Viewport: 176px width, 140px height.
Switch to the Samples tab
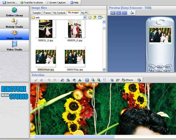(x=37, y=13)
